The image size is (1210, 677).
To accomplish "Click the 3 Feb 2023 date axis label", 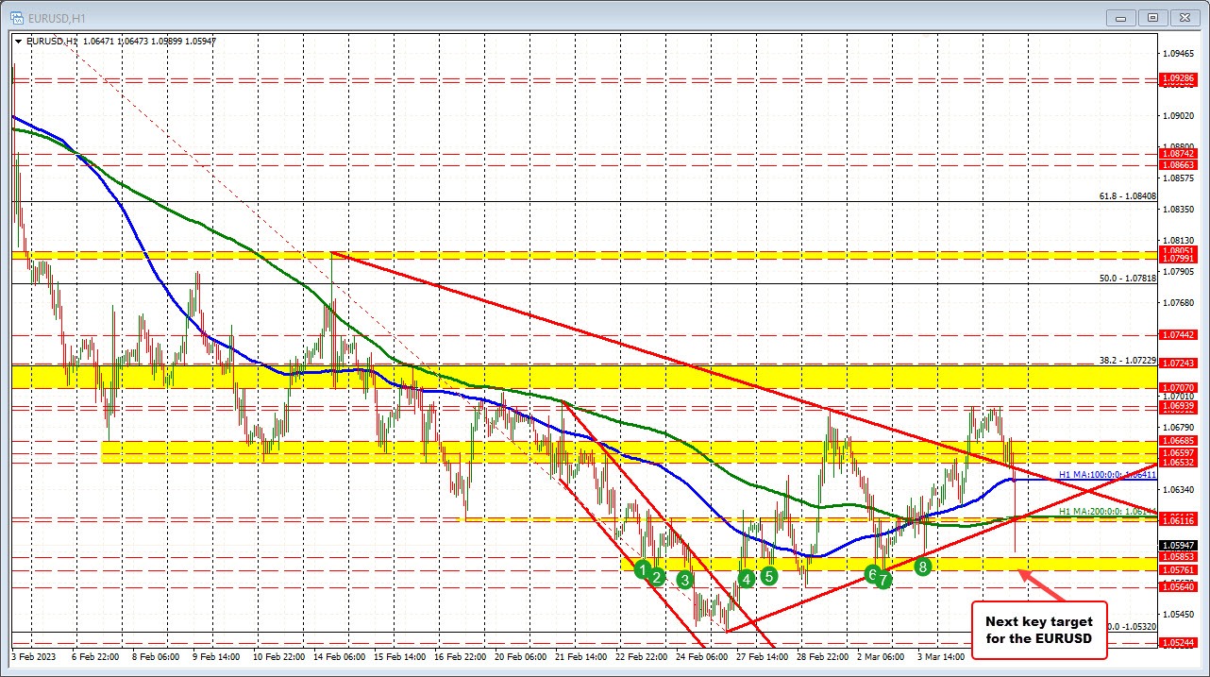I will point(33,656).
